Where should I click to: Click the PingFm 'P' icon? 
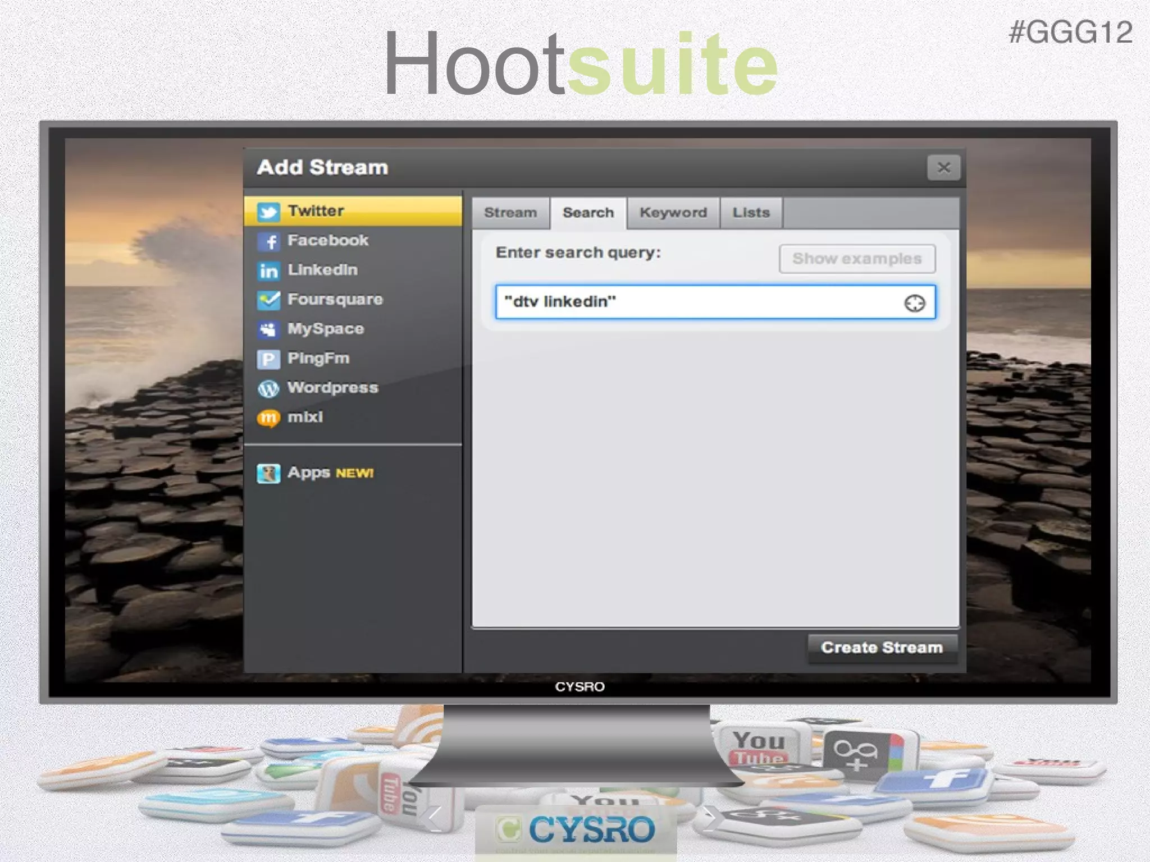coord(268,359)
